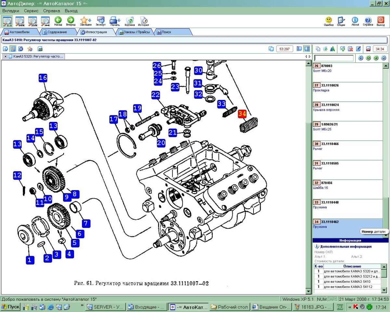Set zoom to 1:1 scale
This screenshot has height=312, width=390.
(7, 21)
